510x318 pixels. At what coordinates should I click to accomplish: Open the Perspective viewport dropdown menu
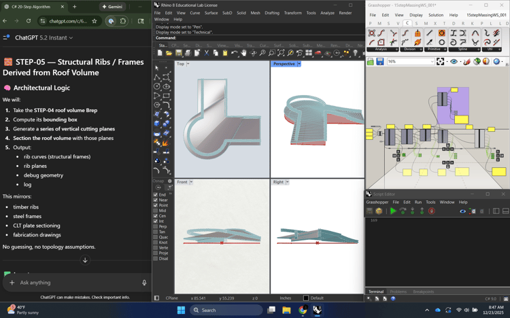[299, 64]
